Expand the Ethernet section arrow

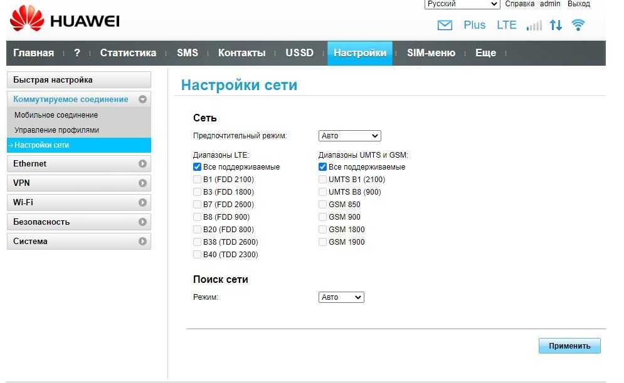[142, 164]
